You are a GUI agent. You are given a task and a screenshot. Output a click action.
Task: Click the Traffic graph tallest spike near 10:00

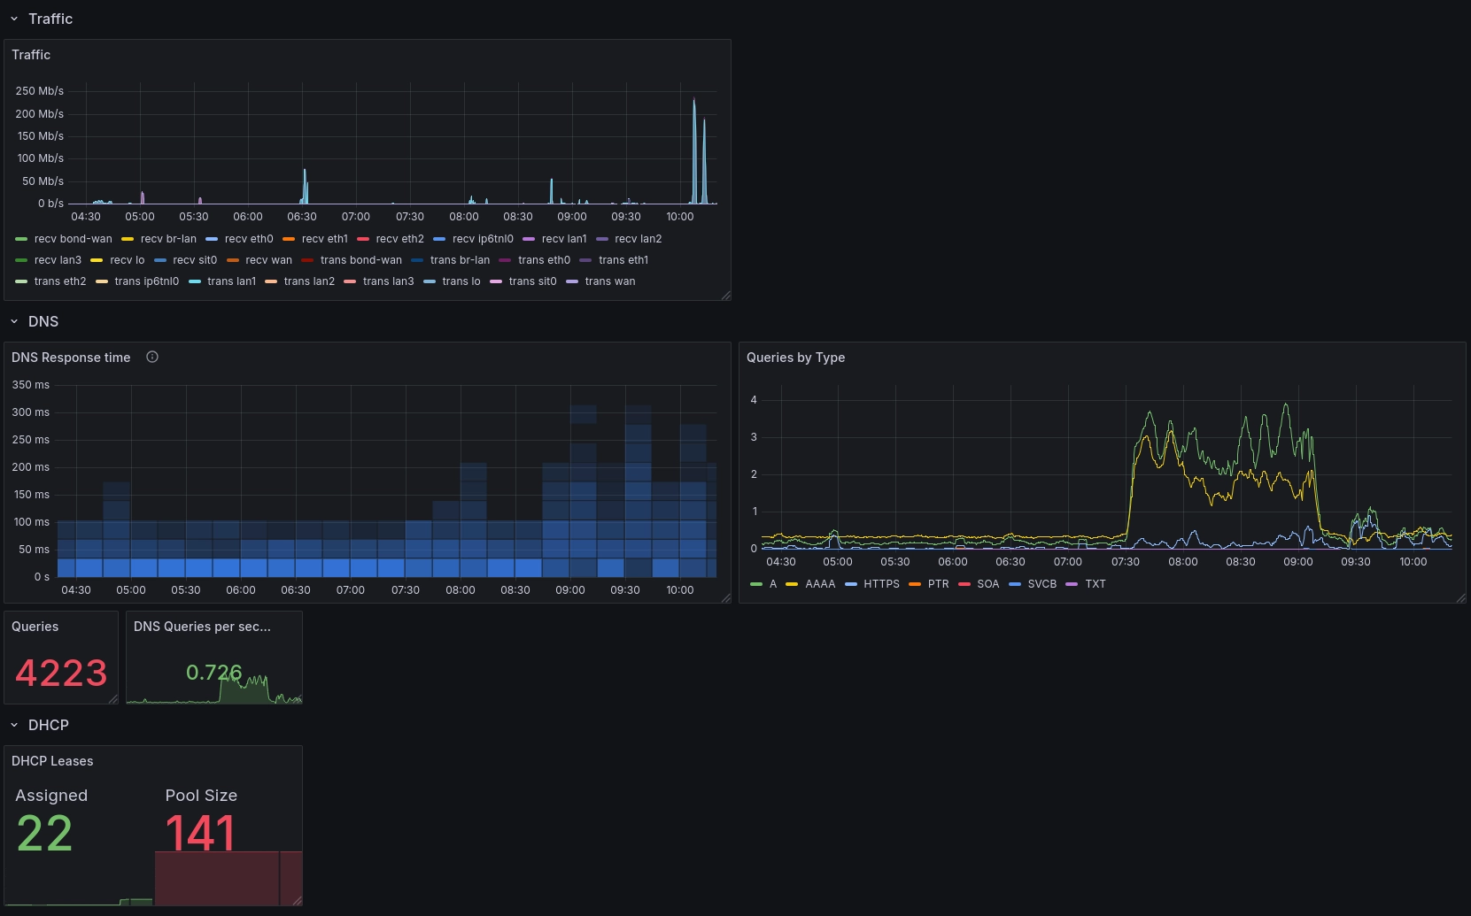(x=694, y=150)
